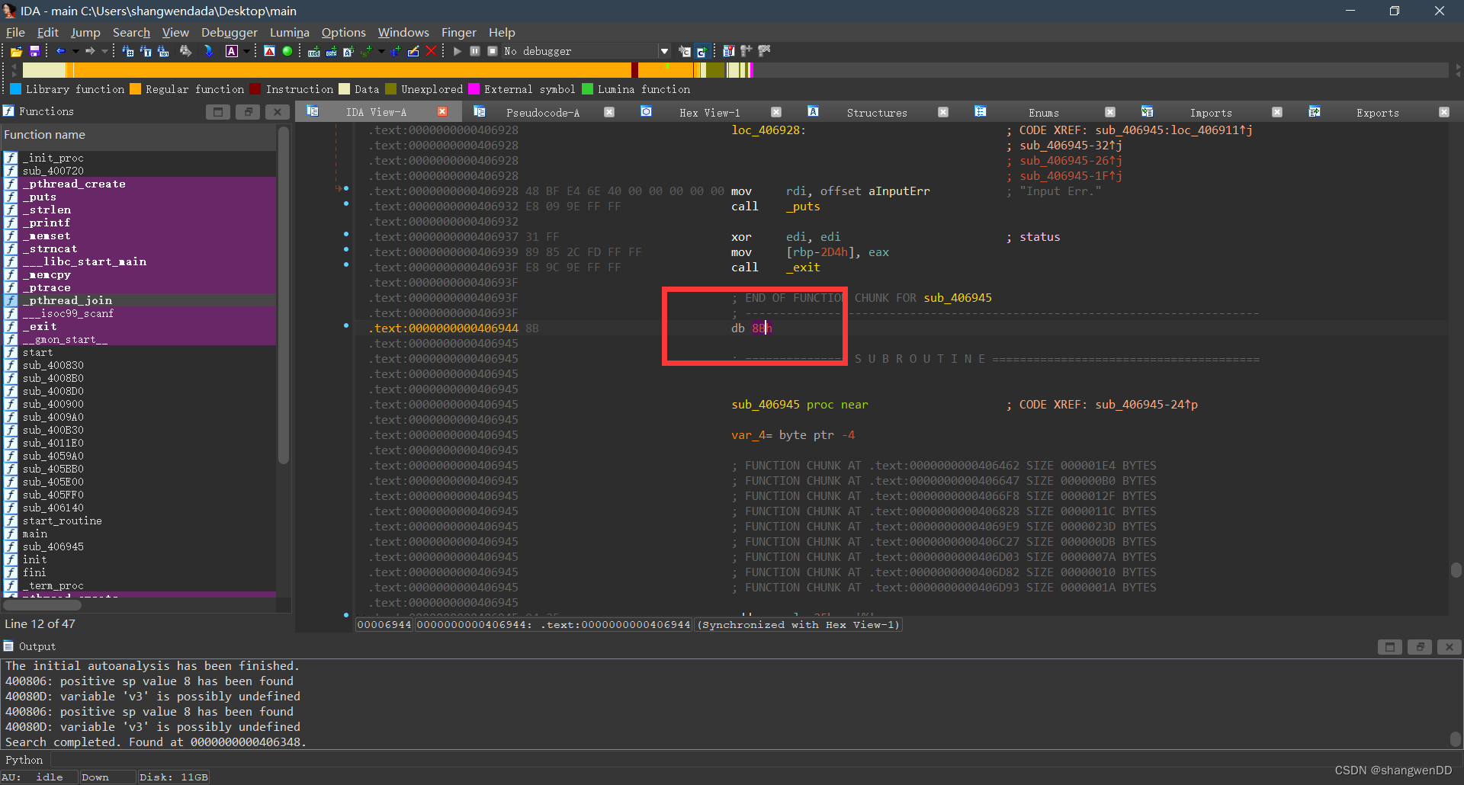The height and width of the screenshot is (785, 1464).
Task: Click the red X delete icon in toolbar
Action: pyautogui.click(x=431, y=51)
